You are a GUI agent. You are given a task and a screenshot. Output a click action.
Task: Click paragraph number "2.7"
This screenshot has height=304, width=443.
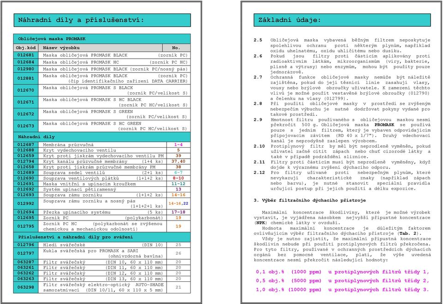pyautogui.click(x=257, y=77)
